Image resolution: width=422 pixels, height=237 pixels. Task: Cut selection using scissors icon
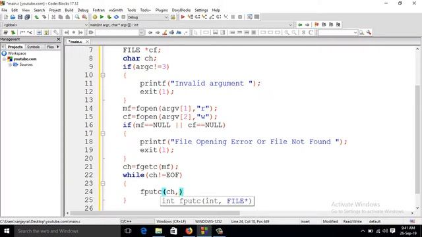click(53, 17)
